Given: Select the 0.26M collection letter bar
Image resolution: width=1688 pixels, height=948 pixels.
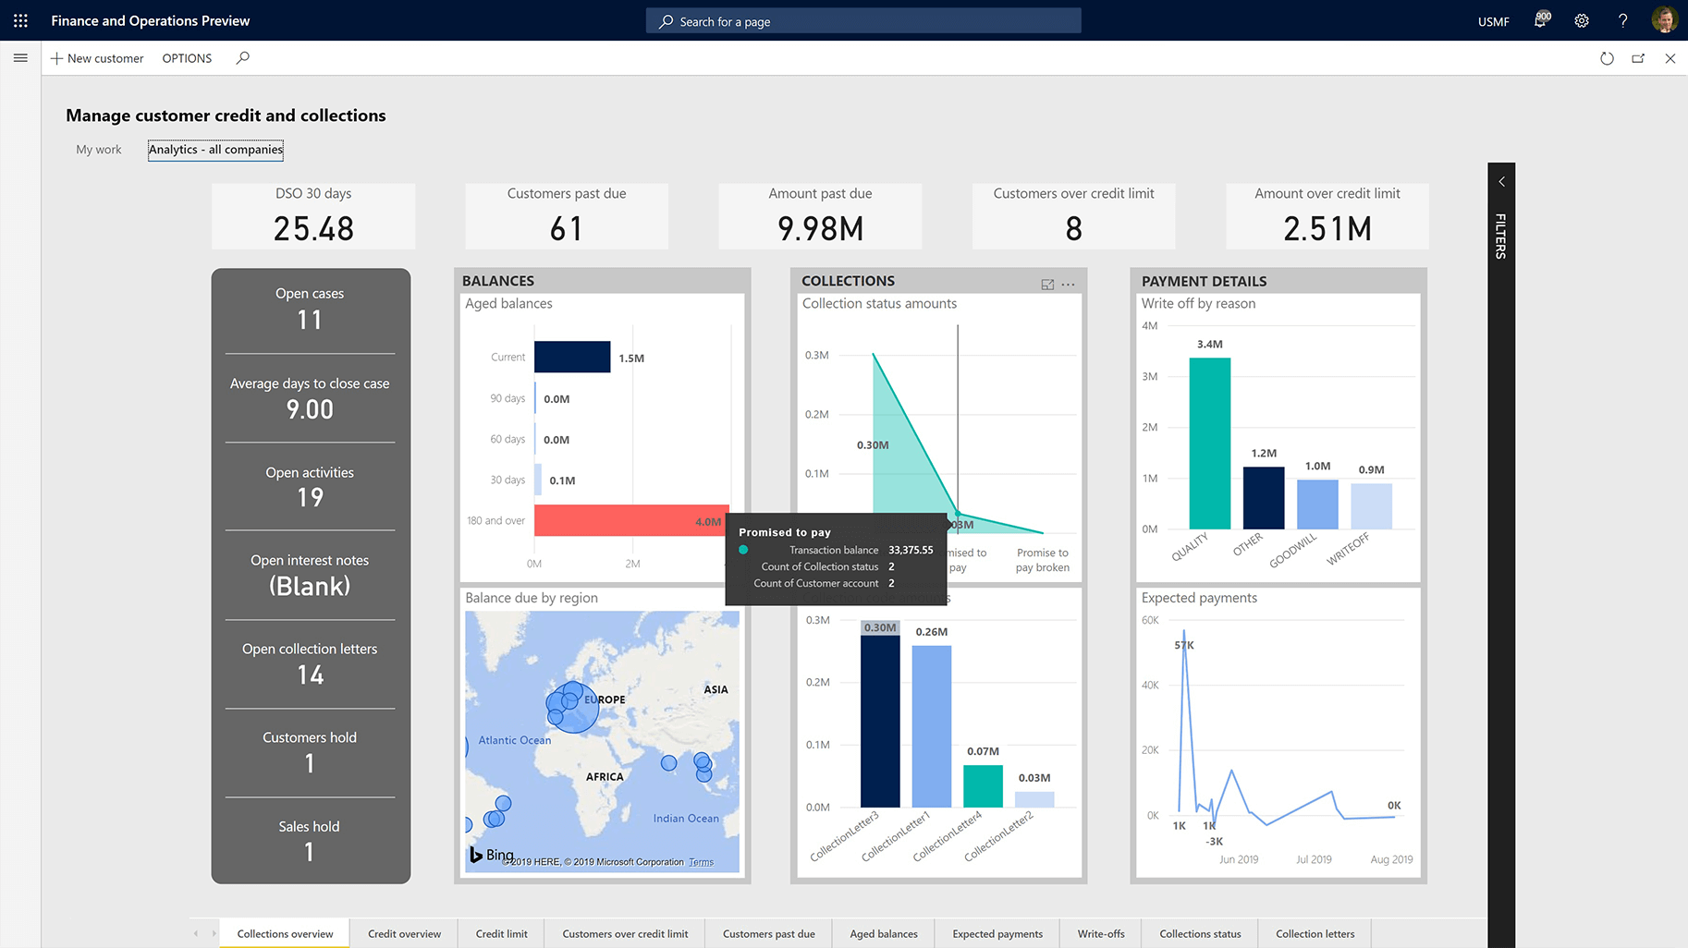Looking at the screenshot, I should coord(931,726).
